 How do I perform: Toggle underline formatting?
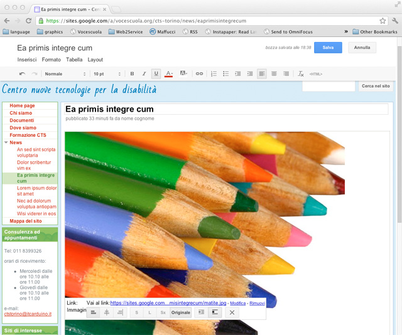[156, 74]
